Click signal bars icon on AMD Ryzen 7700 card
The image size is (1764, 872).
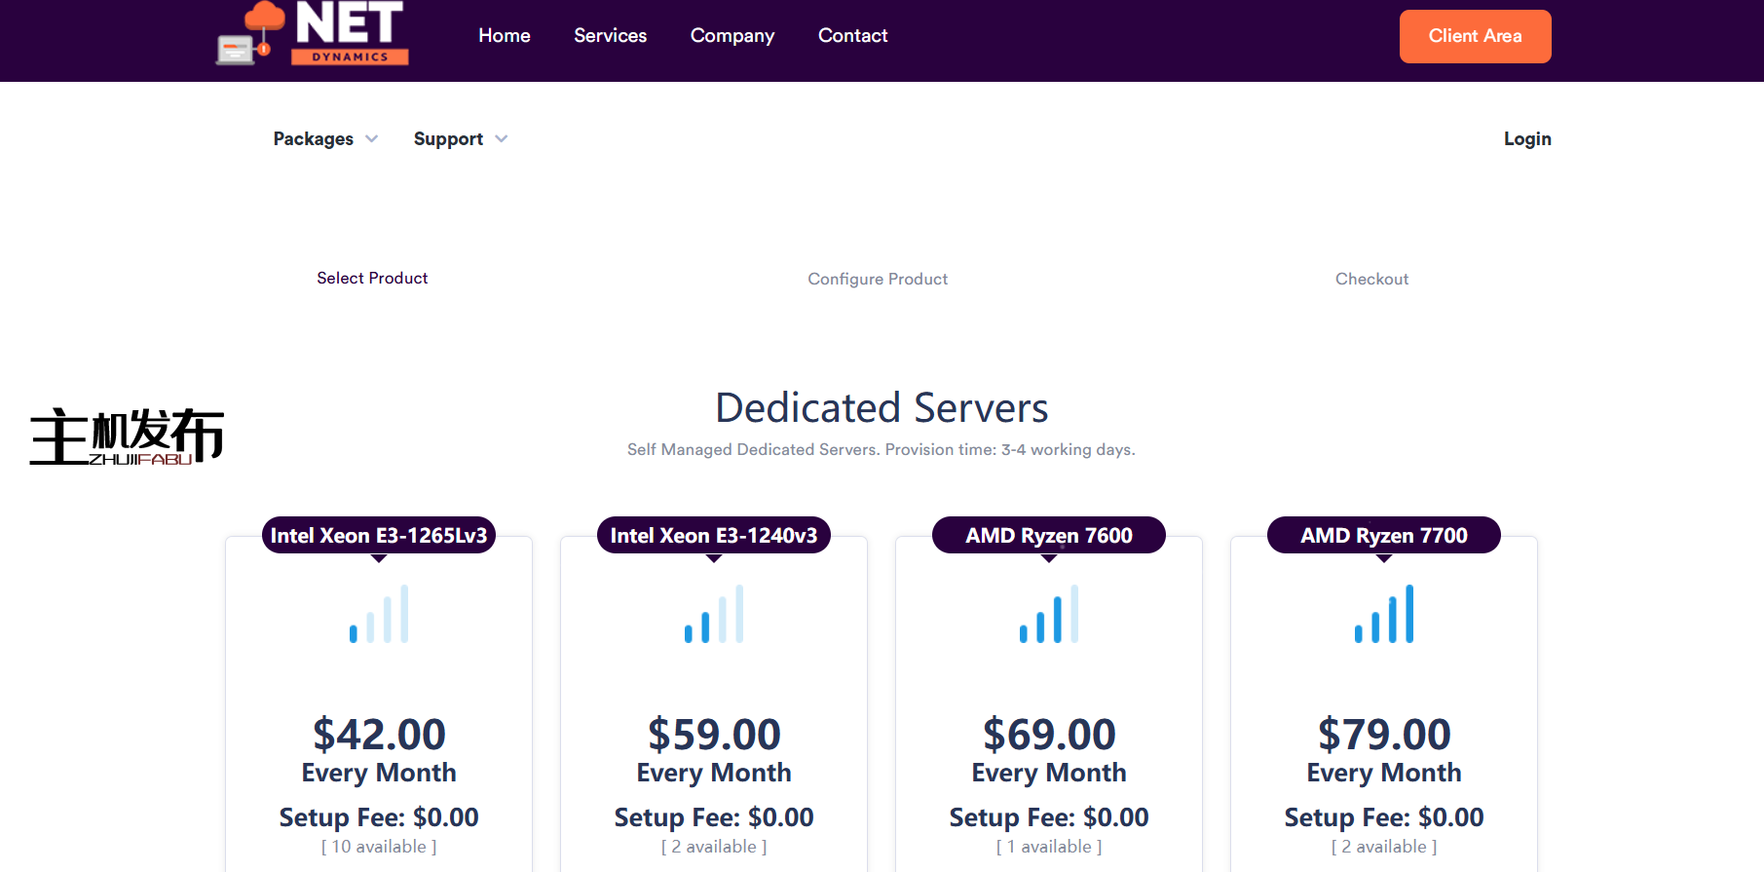pyautogui.click(x=1384, y=614)
